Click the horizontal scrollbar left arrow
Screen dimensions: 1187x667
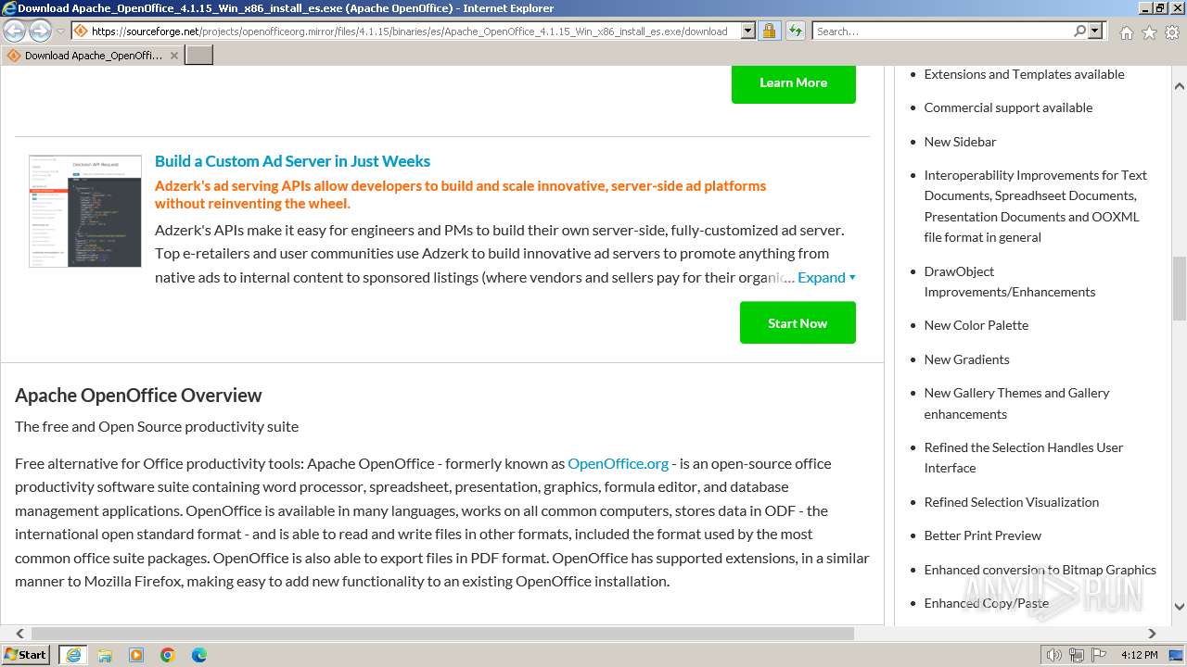[x=19, y=634]
